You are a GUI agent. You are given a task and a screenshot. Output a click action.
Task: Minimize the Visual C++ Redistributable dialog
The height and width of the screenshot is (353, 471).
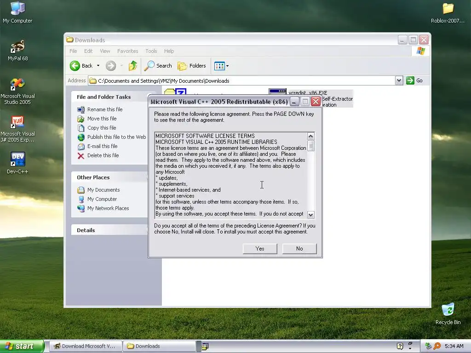tap(294, 102)
